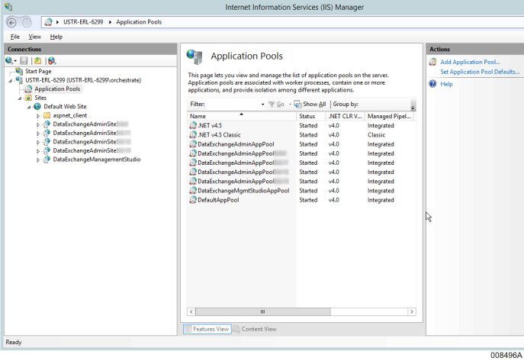Select the USTR-ERL-6299 server node
The height and width of the screenshot is (361, 524).
point(83,80)
